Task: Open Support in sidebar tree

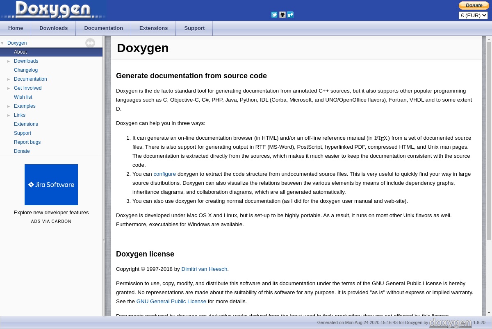Action: point(23,133)
